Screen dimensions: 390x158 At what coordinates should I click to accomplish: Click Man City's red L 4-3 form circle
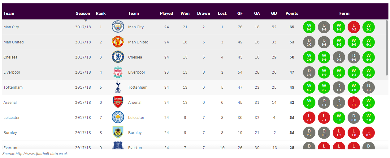pos(354,27)
